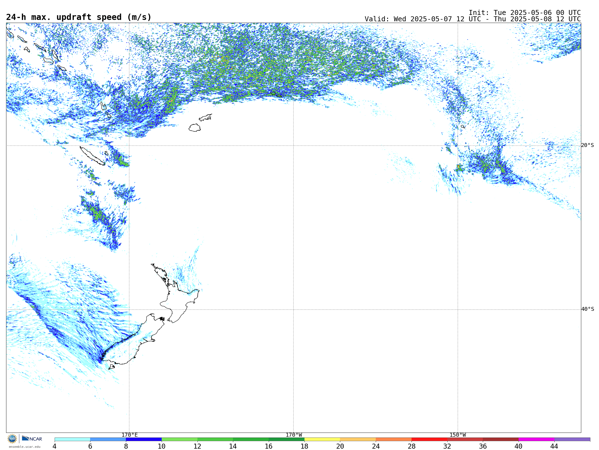599x450 pixels.
Task: Click the Init: Tue 2025-05-06 00 UTC text
Action: point(525,13)
